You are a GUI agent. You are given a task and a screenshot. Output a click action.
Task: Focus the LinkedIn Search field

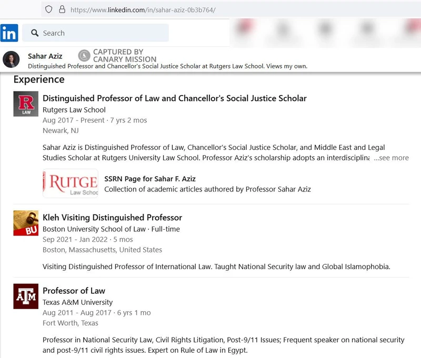tap(95, 33)
